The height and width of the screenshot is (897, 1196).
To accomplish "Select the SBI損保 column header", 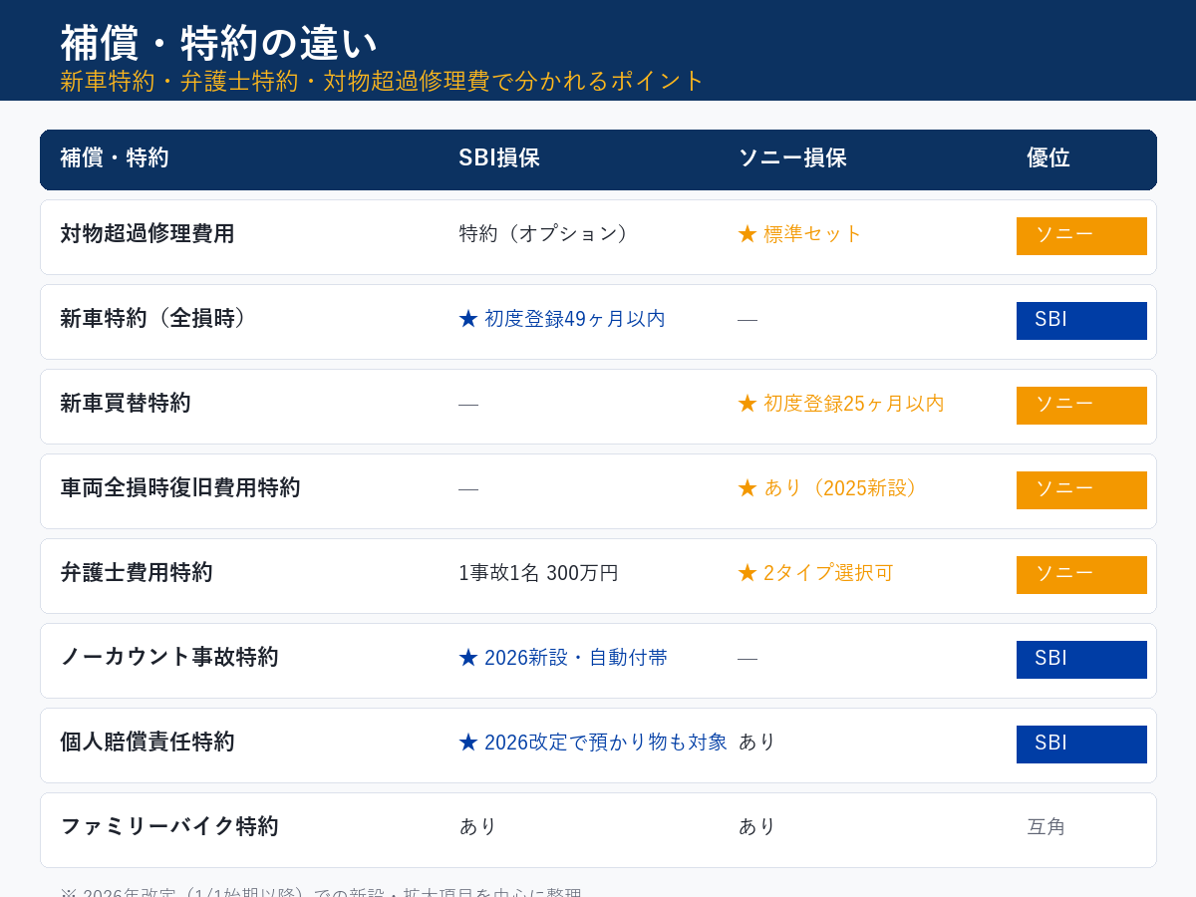I will point(498,156).
